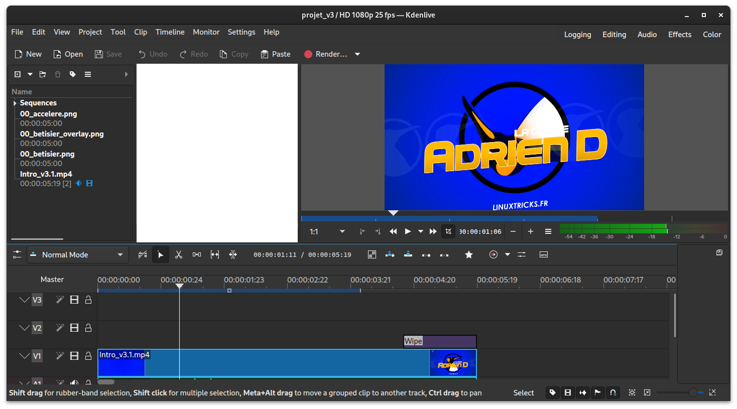Viewport: 737px width, 409px height.
Task: Open the Monitor menu
Action: click(206, 32)
